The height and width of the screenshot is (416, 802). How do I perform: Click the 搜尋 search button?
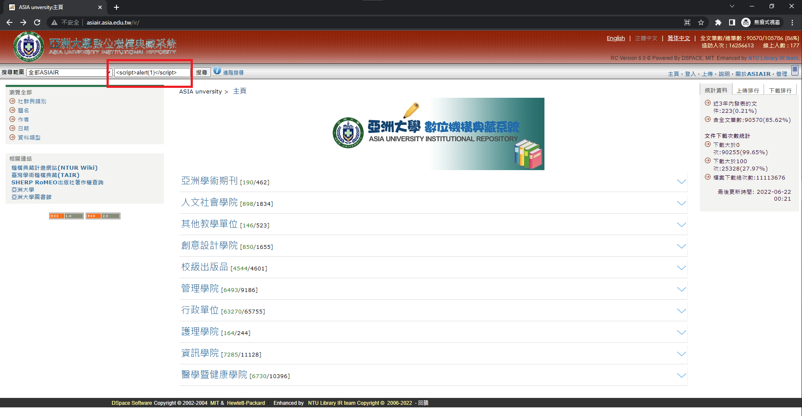click(x=201, y=72)
